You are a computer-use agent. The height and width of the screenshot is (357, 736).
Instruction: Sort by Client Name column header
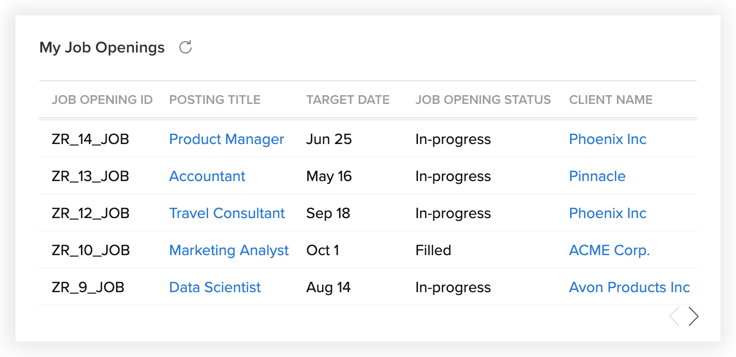click(x=611, y=100)
